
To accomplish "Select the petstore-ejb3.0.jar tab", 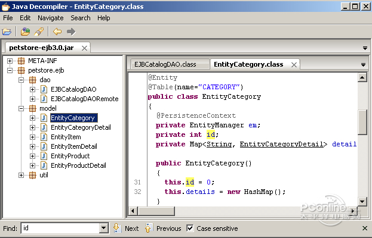I will coord(47,48).
